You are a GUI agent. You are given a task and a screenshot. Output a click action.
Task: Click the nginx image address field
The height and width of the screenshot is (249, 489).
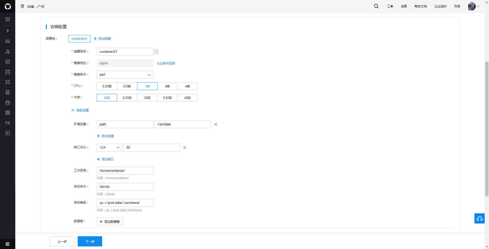click(x=125, y=63)
